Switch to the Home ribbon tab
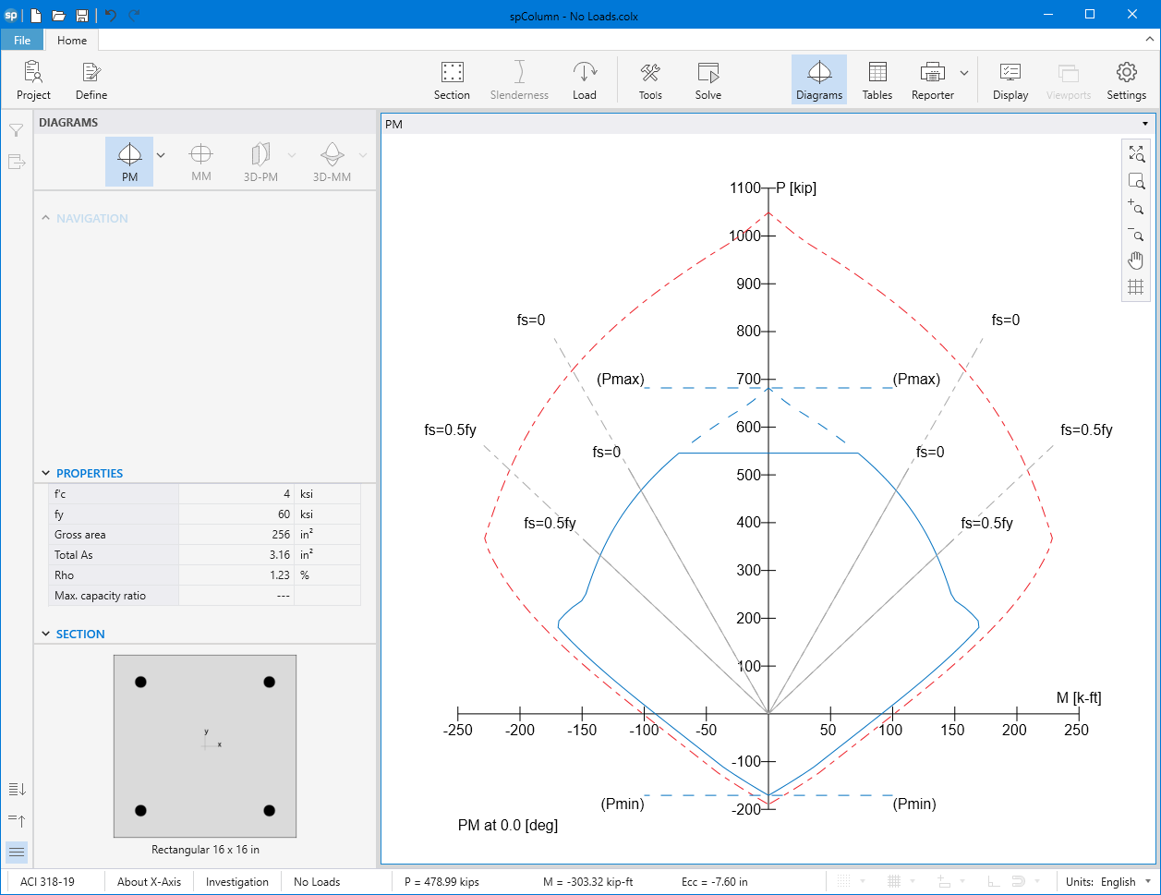 (72, 40)
